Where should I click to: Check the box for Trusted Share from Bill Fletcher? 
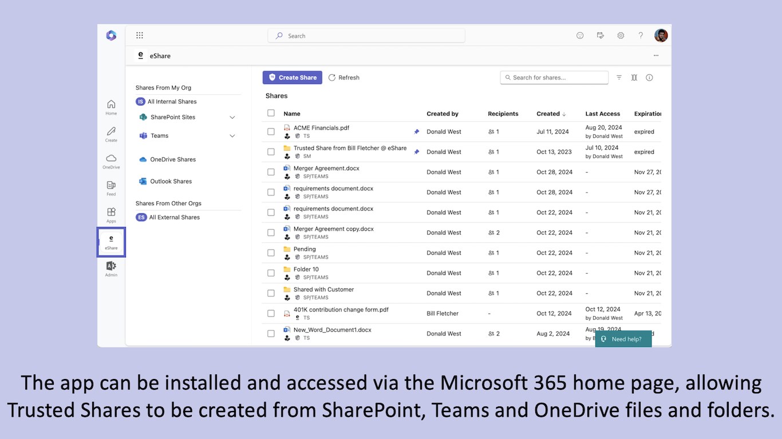(x=271, y=151)
